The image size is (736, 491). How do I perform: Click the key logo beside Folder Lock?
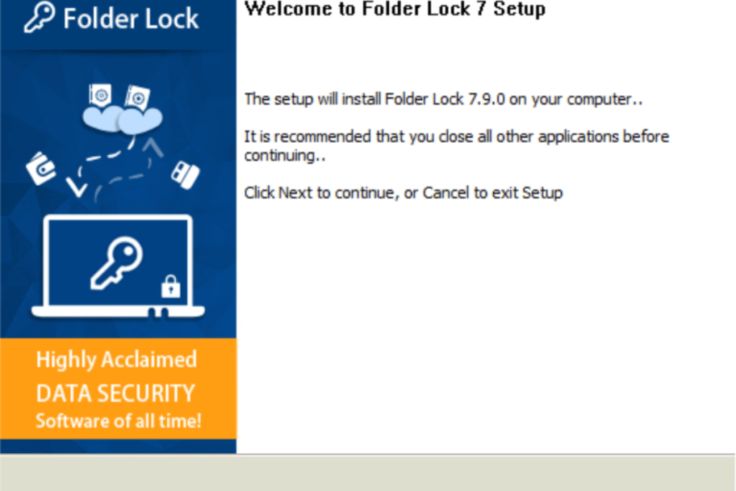coord(40,17)
